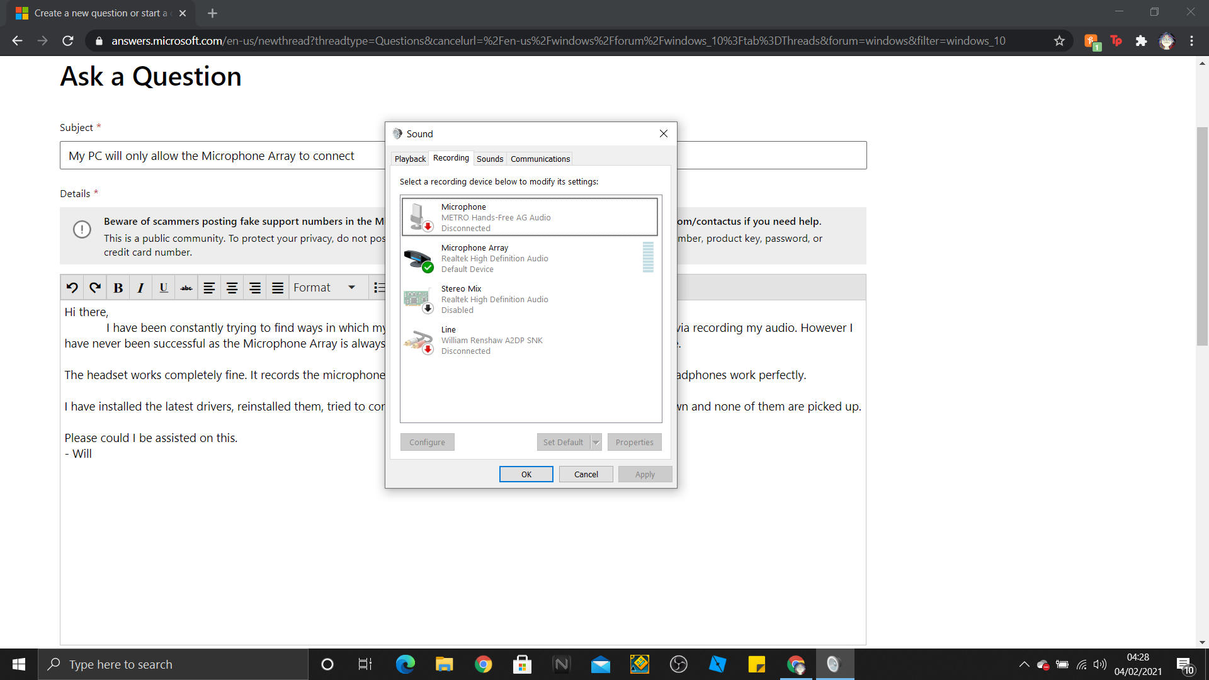Click the Stereo Mix sound card icon
1209x680 pixels.
point(418,300)
